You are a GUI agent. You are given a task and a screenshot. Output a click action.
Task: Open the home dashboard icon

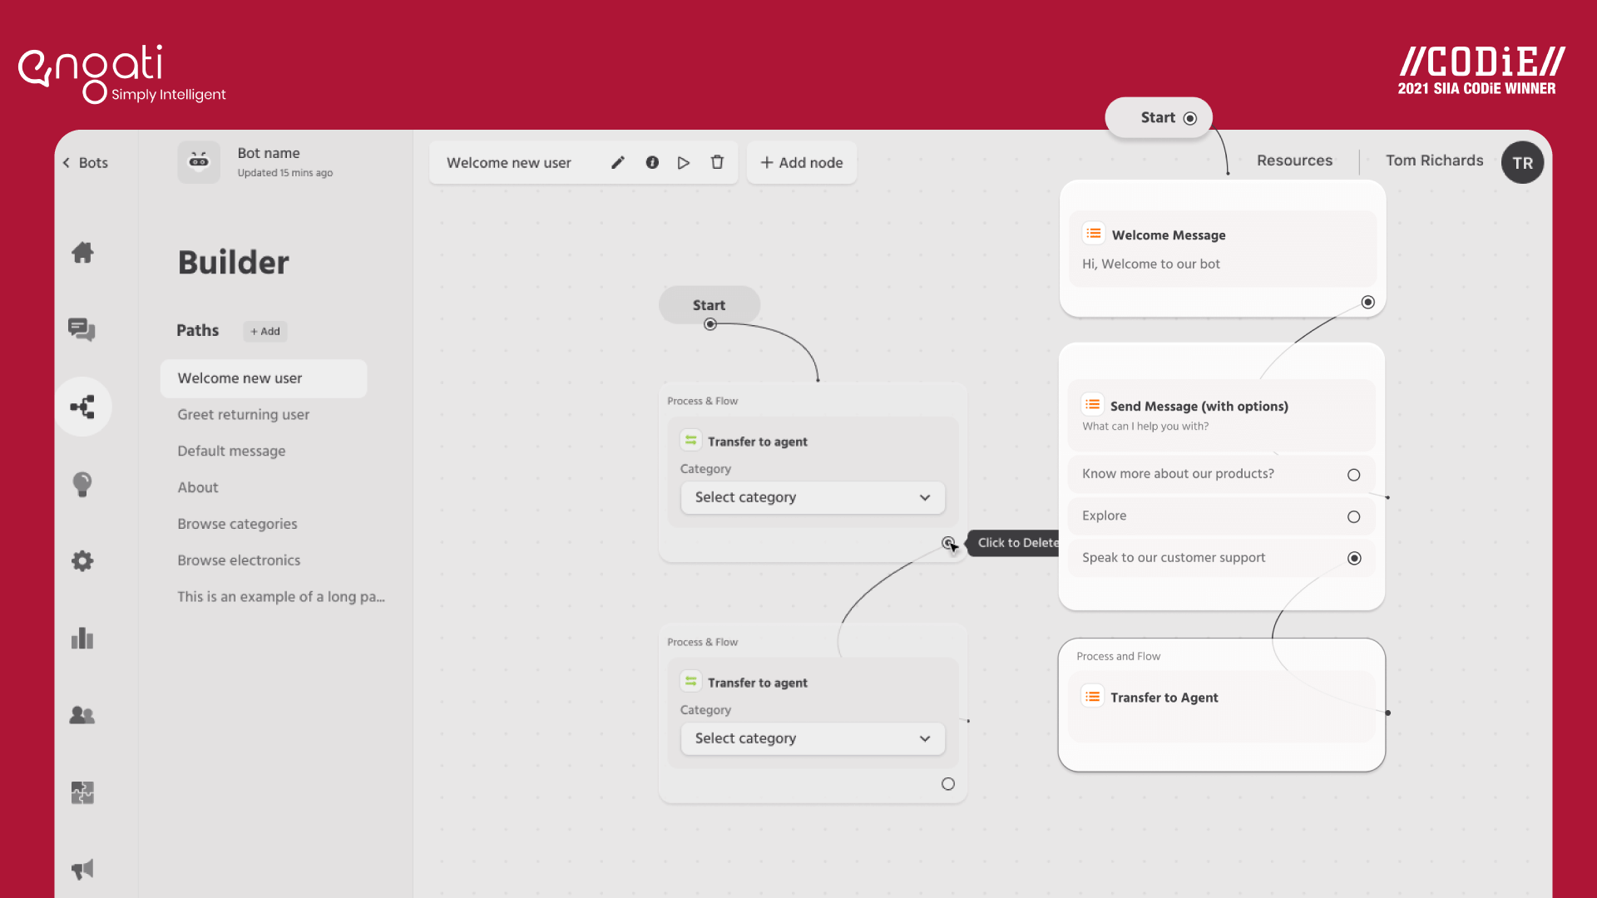click(82, 252)
